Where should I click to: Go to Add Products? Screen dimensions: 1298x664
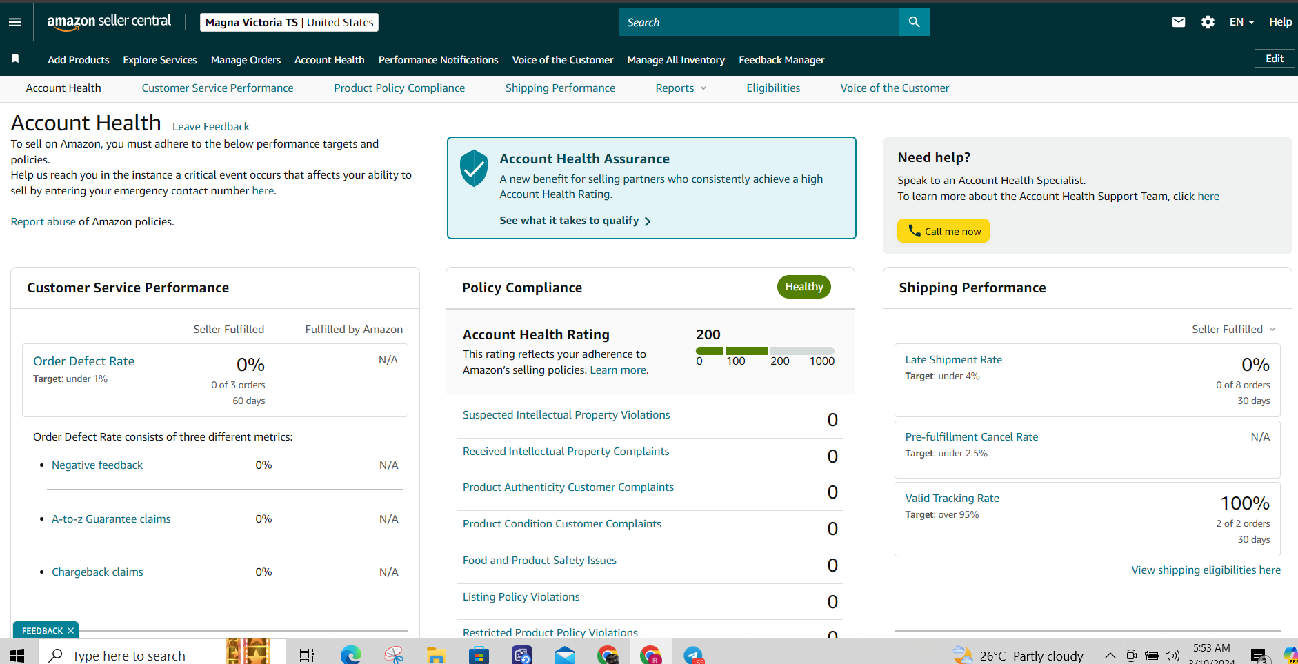point(79,60)
